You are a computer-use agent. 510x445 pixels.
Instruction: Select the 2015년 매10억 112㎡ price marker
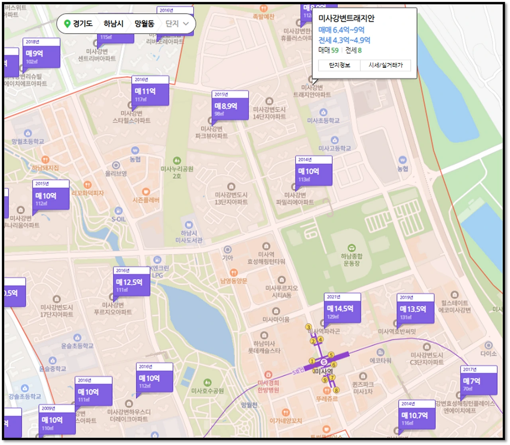51,195
